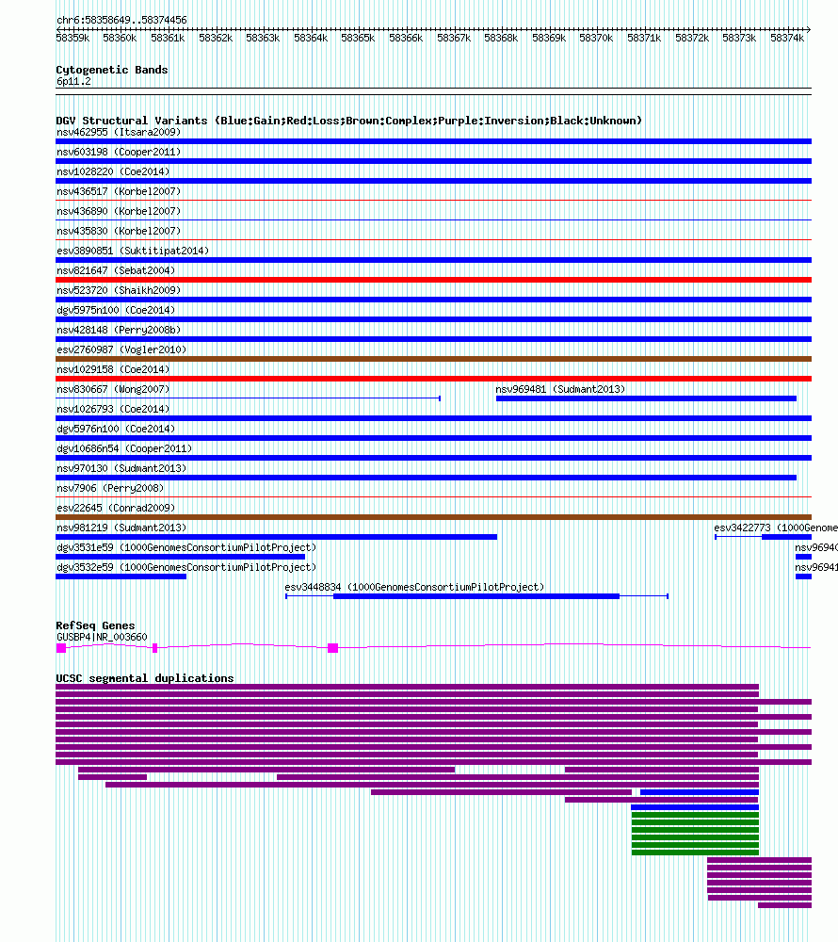Click the GUSBP4|NR_003660 gene label
The image size is (838, 942).
(102, 638)
